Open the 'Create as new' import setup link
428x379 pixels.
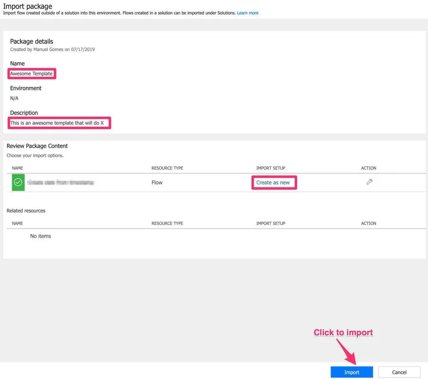(273, 183)
